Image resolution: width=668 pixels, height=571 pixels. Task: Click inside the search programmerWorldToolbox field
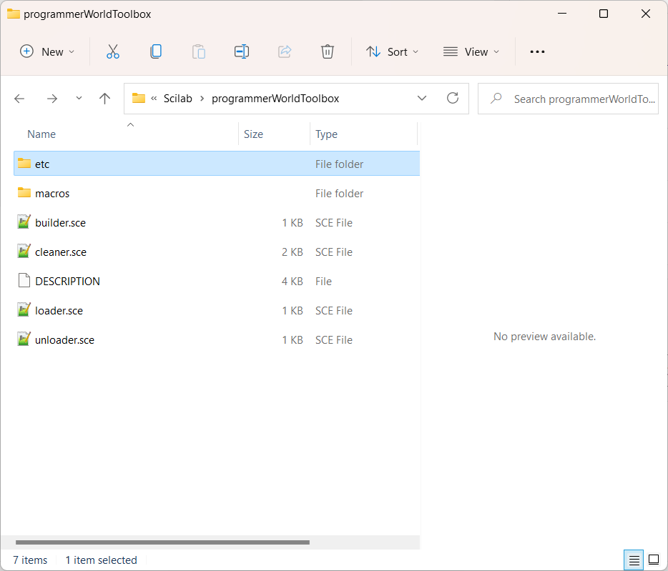pyautogui.click(x=569, y=99)
